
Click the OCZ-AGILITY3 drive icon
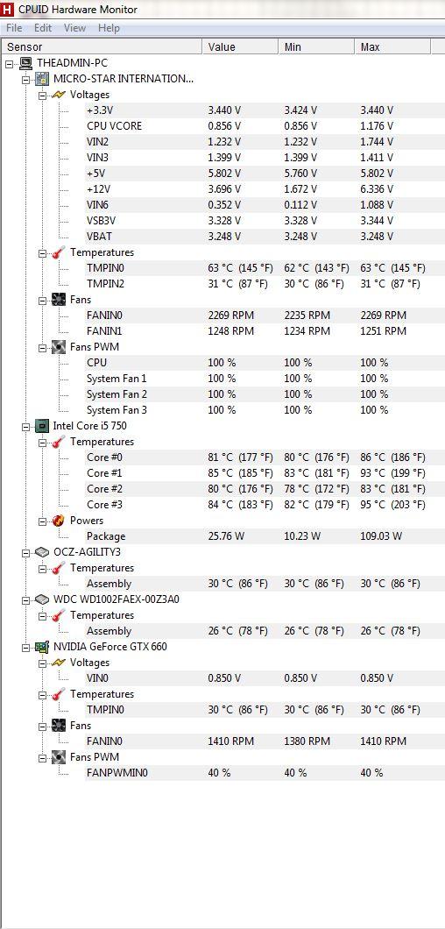(42, 551)
